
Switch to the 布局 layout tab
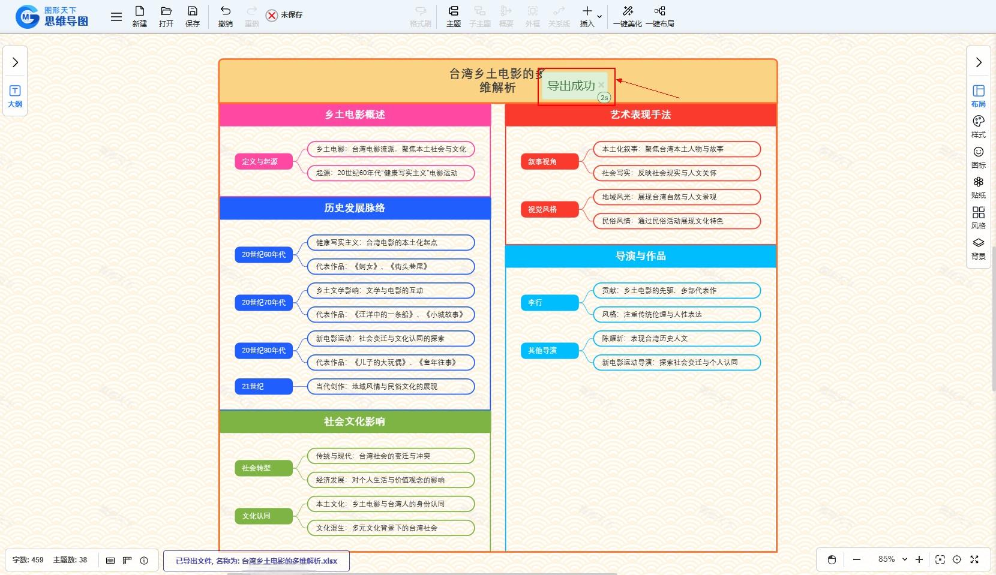(x=978, y=95)
